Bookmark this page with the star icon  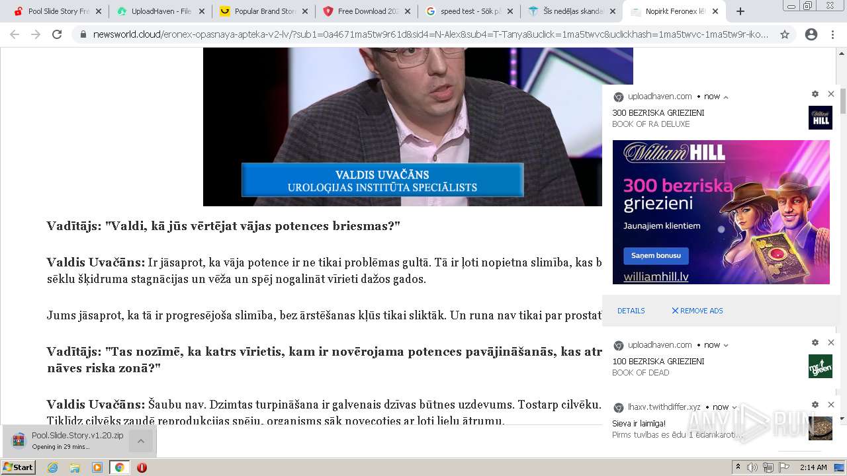tap(785, 34)
